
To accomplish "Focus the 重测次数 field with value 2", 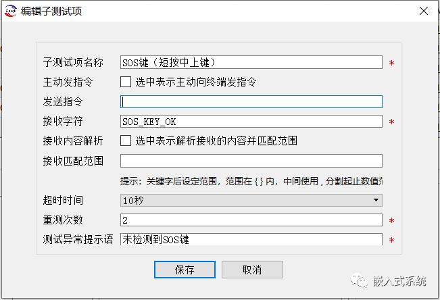I will (251, 220).
